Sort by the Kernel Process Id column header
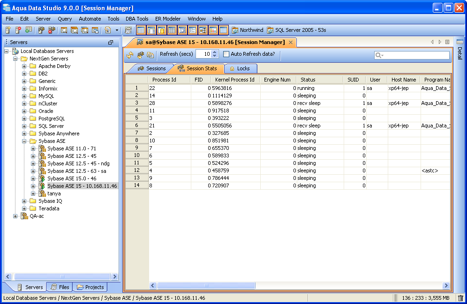The image size is (467, 304). click(235, 80)
